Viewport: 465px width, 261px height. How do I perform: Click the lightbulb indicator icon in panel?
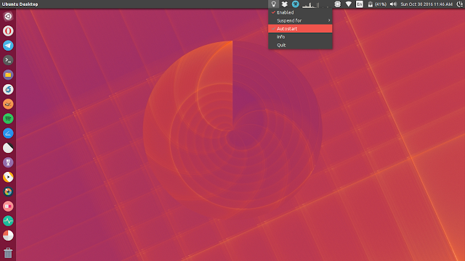[273, 4]
